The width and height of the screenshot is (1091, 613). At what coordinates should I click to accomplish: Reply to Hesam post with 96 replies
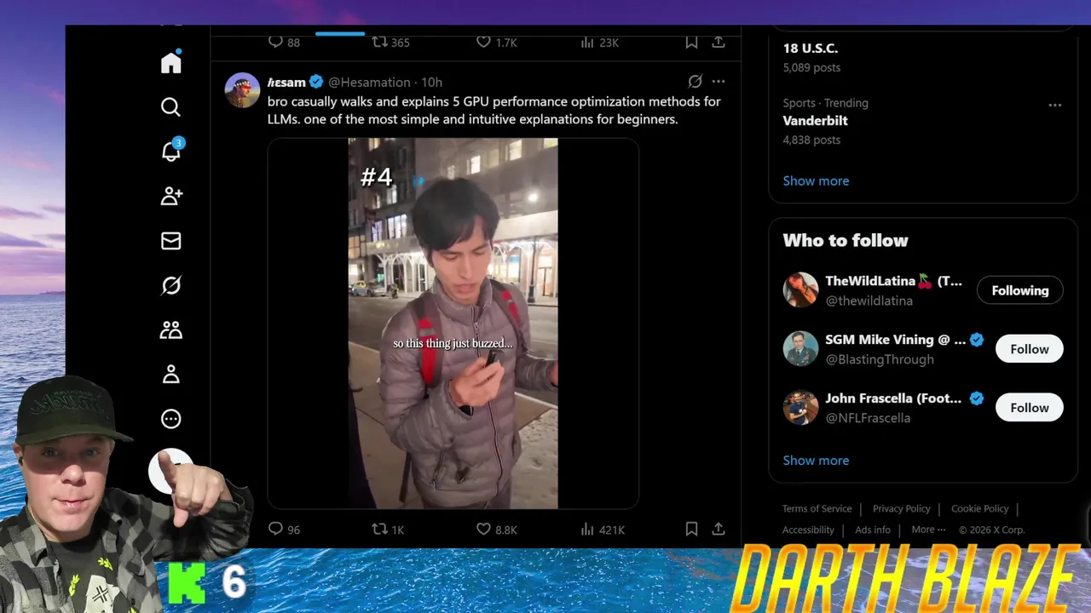click(284, 530)
